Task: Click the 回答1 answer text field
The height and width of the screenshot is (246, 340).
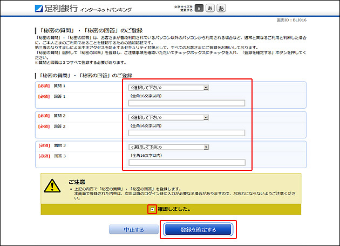Action: point(187,103)
